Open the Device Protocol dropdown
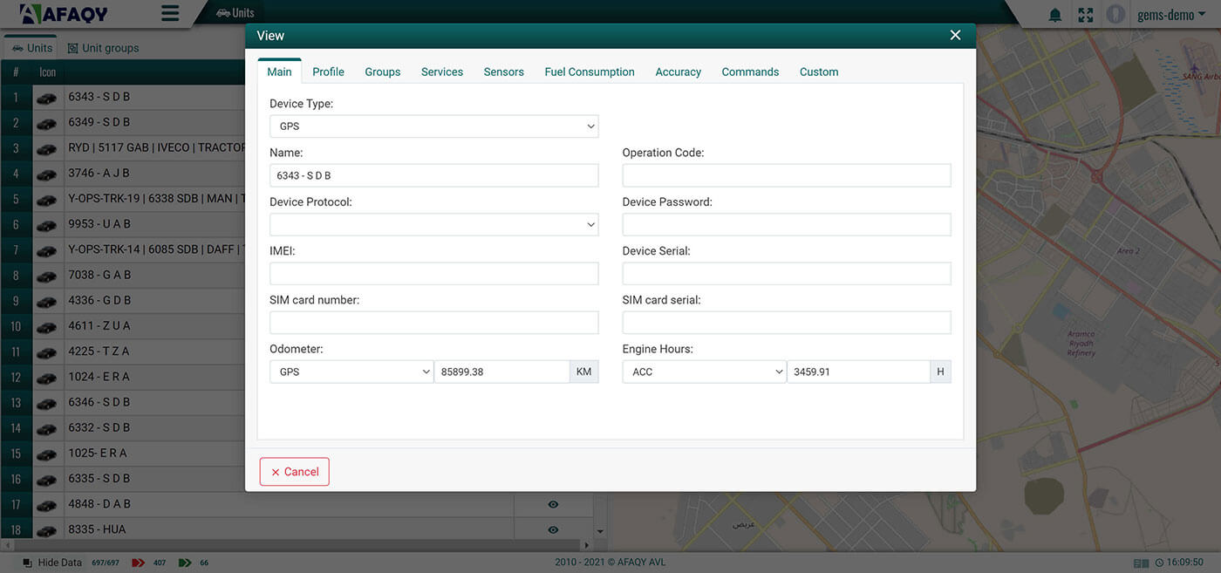The width and height of the screenshot is (1221, 573). [434, 225]
